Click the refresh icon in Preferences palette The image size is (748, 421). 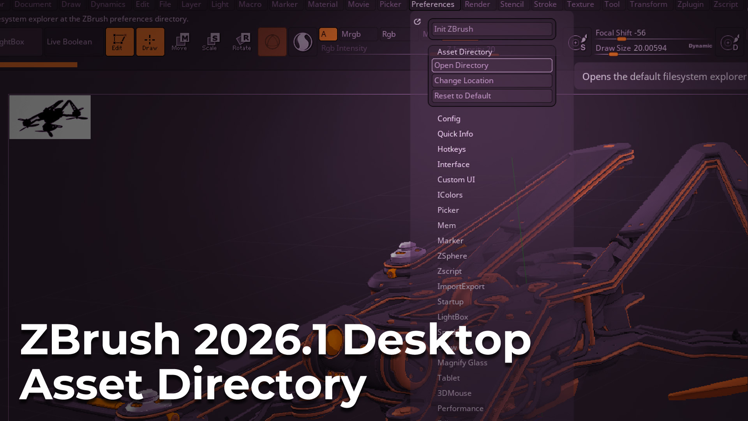pos(417,22)
